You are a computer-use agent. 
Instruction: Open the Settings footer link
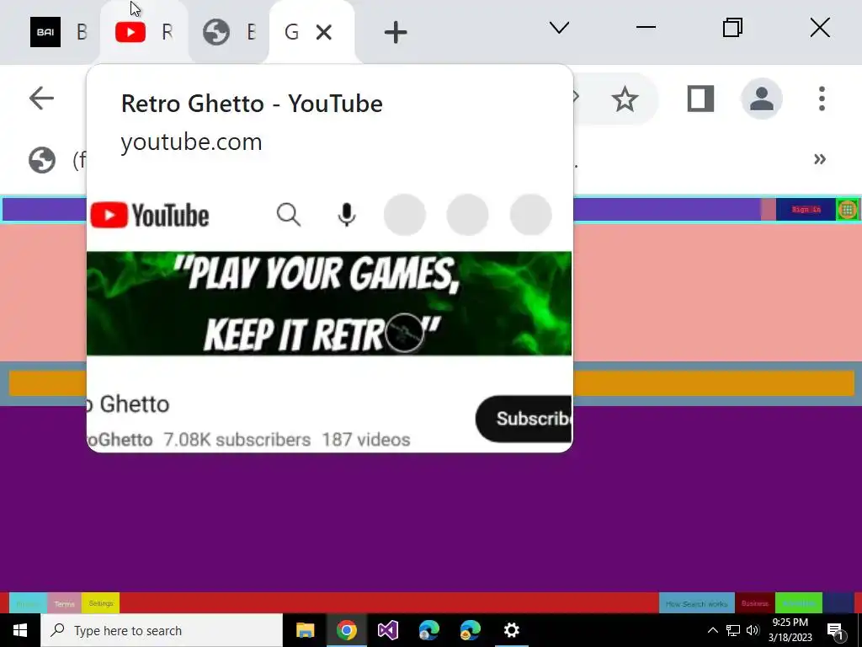(101, 603)
